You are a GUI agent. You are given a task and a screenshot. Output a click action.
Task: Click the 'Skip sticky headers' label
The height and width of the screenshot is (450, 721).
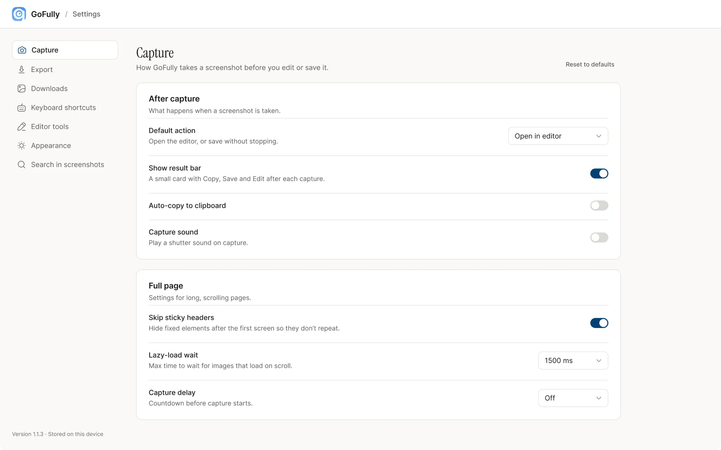click(x=181, y=318)
